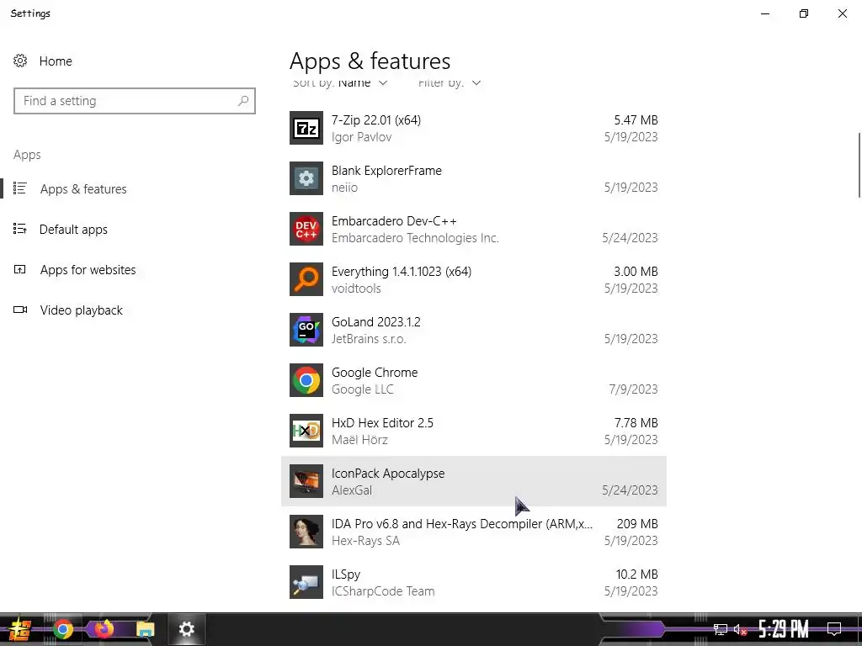Click the Settings gear on the taskbar

186,629
